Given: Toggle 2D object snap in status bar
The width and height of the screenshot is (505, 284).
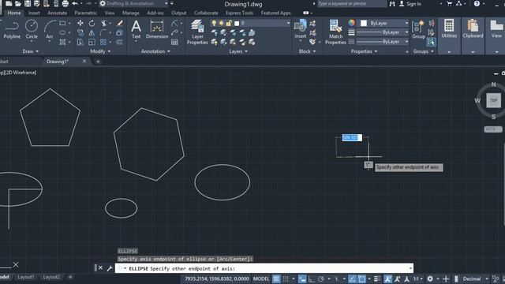Looking at the screenshot, I should [x=361, y=278].
